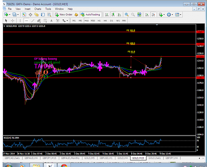207x167 pixels.
Task: Open the Strategy Tester magnifier icon
Action: pos(49,14)
